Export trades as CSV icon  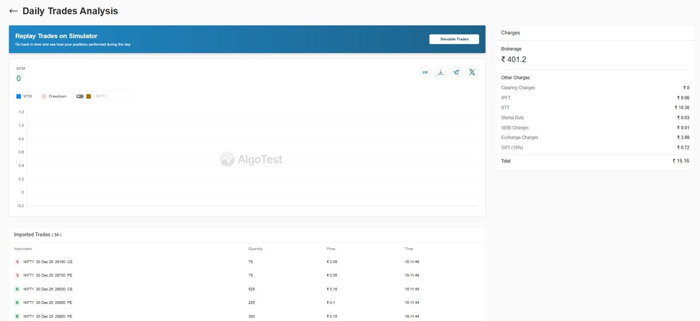pos(425,72)
